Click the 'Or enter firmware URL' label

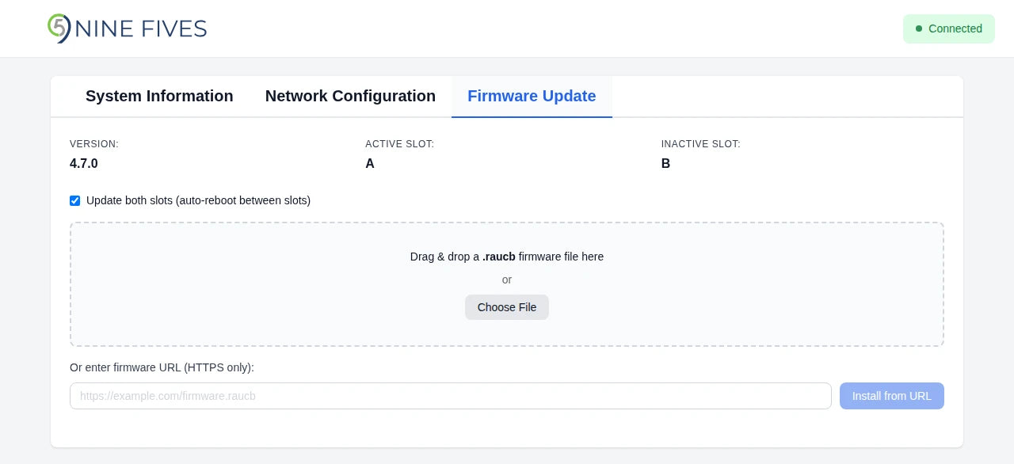(x=162, y=367)
